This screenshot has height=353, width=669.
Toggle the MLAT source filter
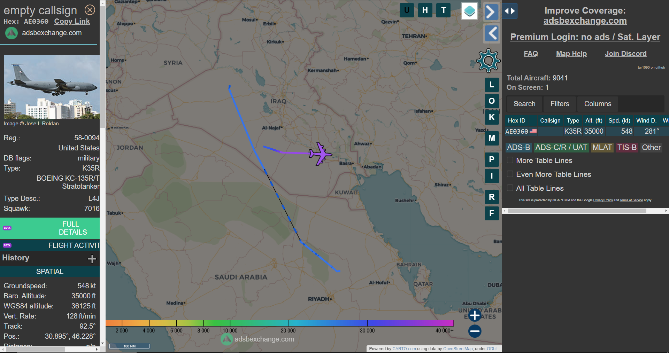coord(602,148)
